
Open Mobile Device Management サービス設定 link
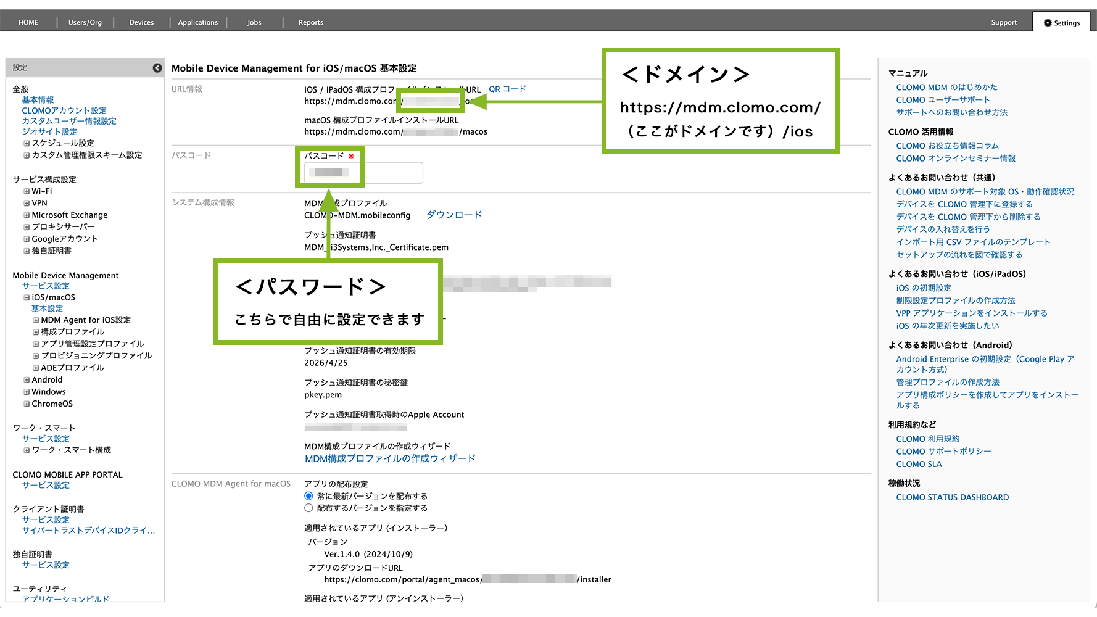coord(46,286)
